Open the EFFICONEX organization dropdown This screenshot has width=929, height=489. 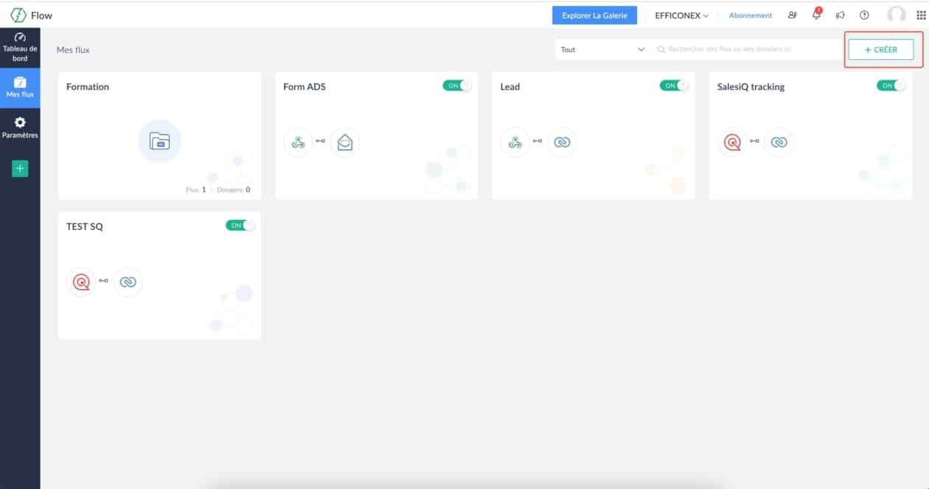coord(681,15)
